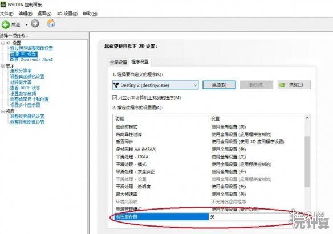Viewport: 333px width, 234px height.
Task: Click the settings list scrollbar thumb
Action: click(x=307, y=162)
